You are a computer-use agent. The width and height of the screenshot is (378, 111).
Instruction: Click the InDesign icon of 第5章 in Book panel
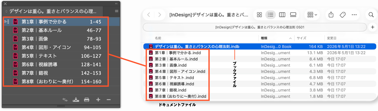[x=16, y=56]
